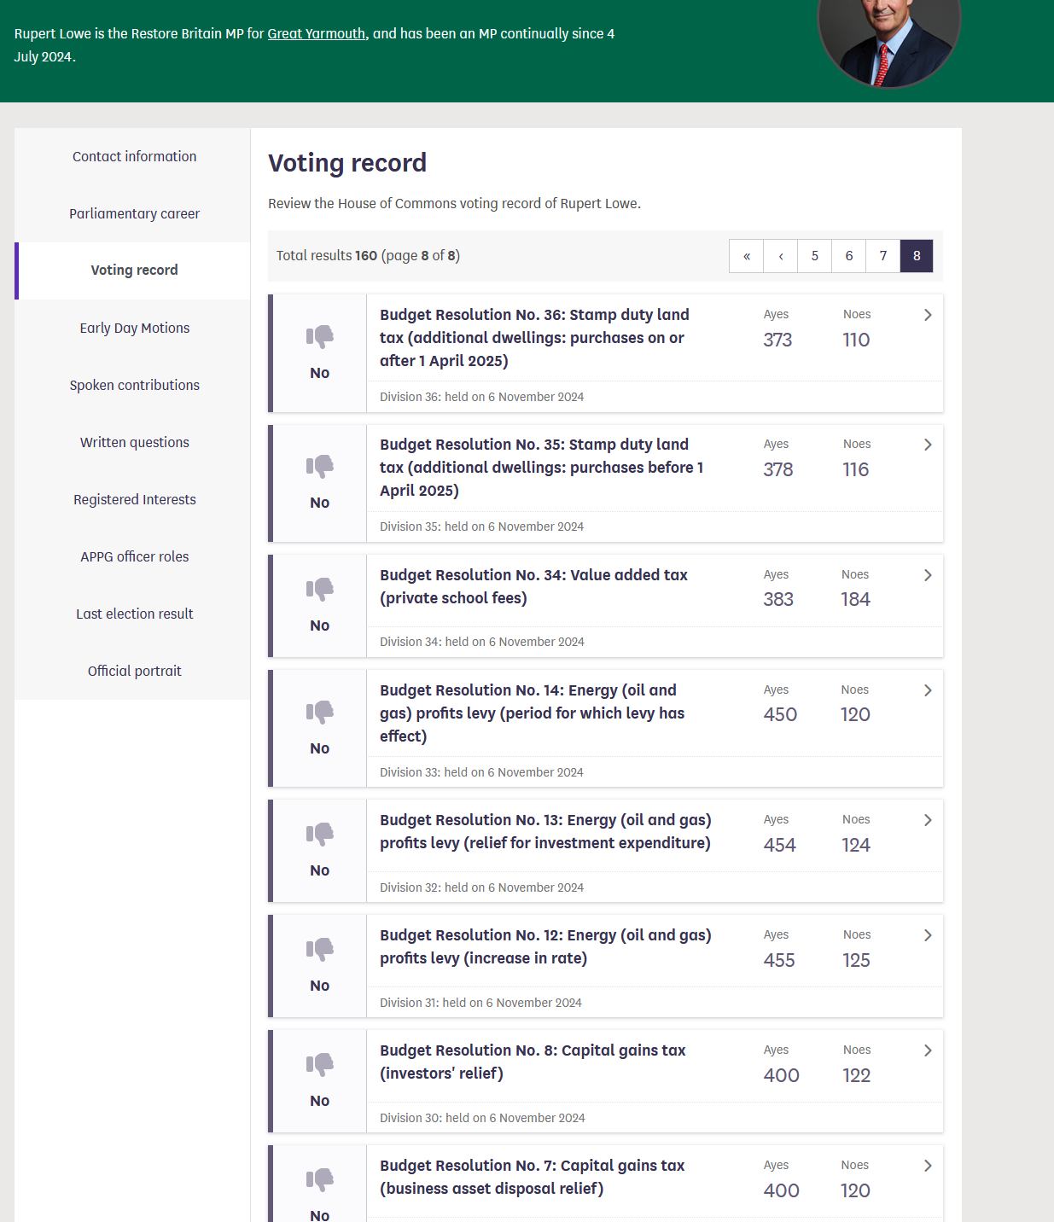Click thumbs-down icon for Budget Resolution No. 14
Image resolution: width=1054 pixels, height=1222 pixels.
tap(320, 713)
